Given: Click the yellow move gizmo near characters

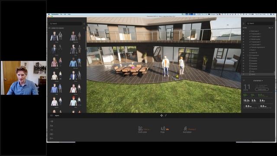Looking at the screenshot, I should click(177, 76).
